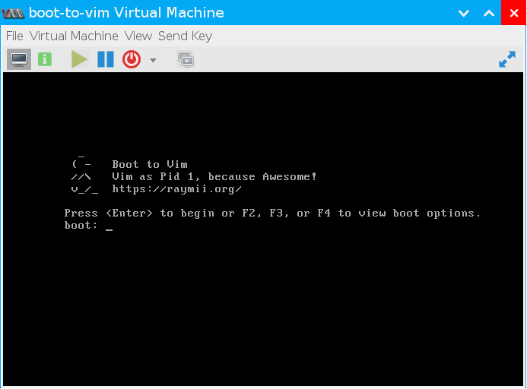Screen dimensions: 527x389
Task: Click the https://raymii.org/ text in console
Action: [x=176, y=189]
